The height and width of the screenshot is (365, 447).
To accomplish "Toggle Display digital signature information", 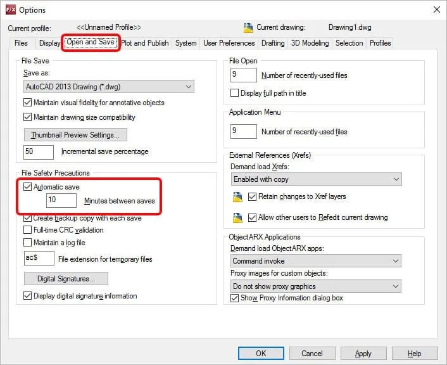I will [x=27, y=296].
